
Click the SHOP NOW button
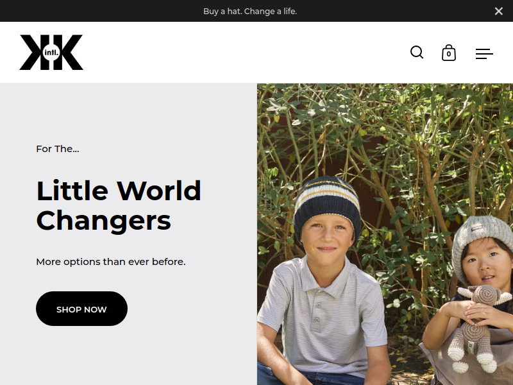coord(82,309)
